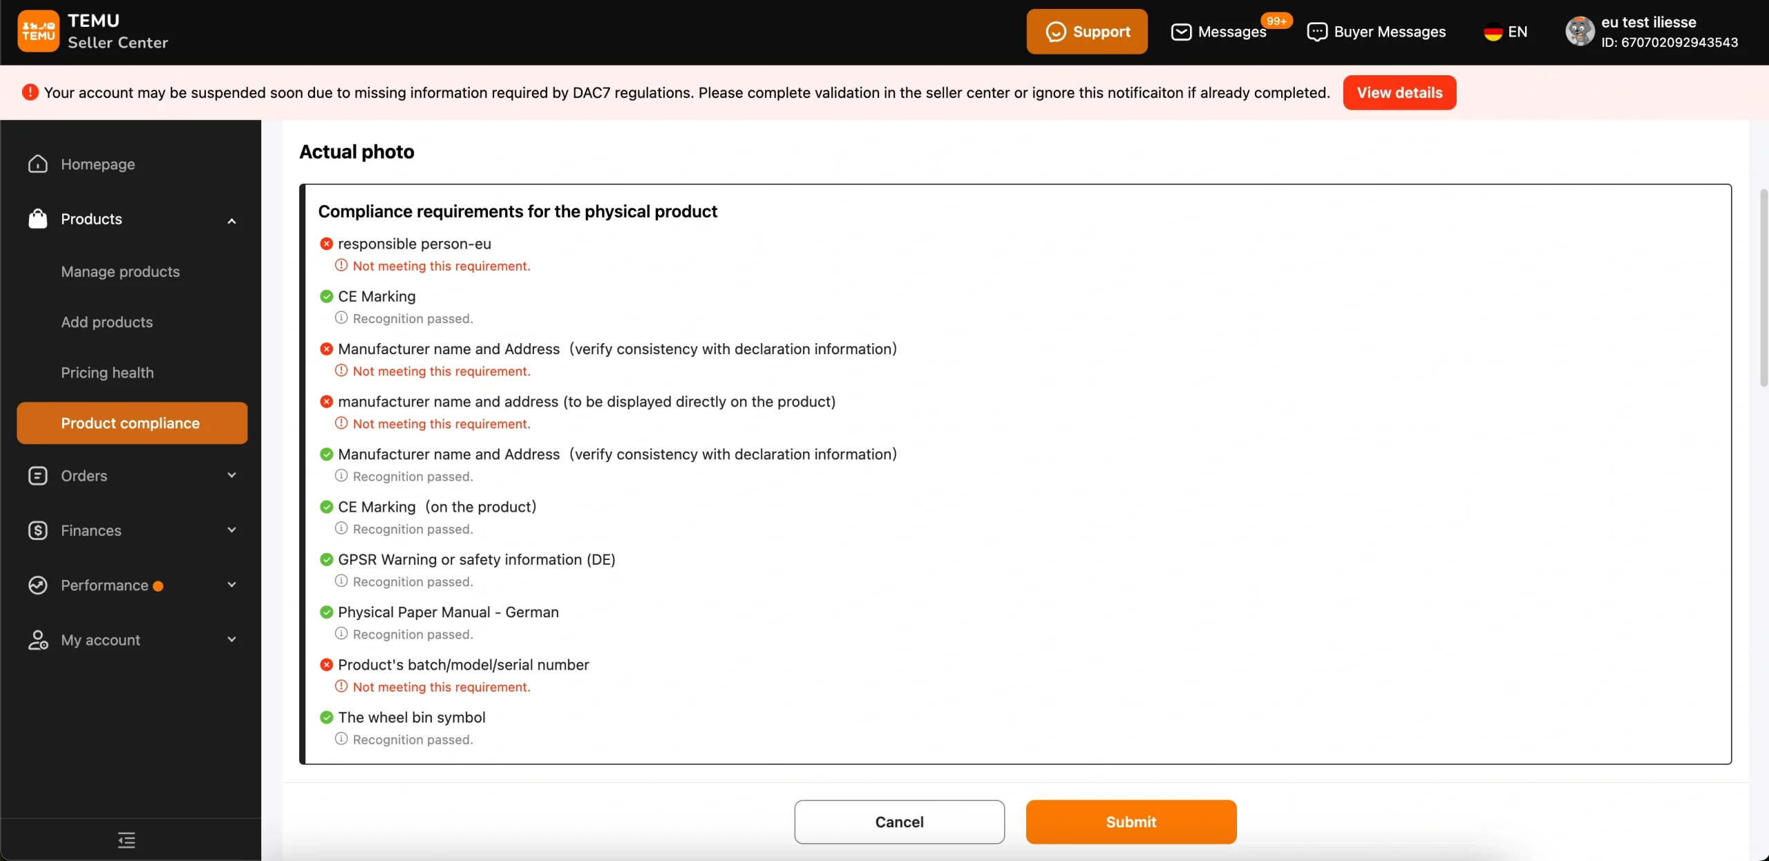Open Buyer Messages chat icon
Screen dimensions: 1769x861
[1316, 32]
